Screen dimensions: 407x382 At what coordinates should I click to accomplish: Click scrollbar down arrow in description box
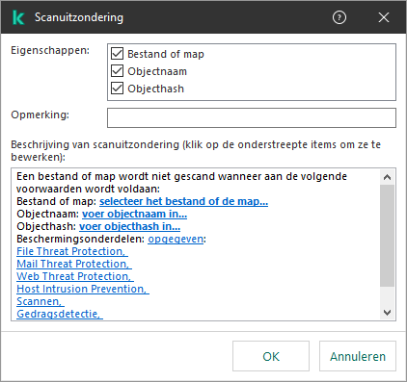pos(388,312)
